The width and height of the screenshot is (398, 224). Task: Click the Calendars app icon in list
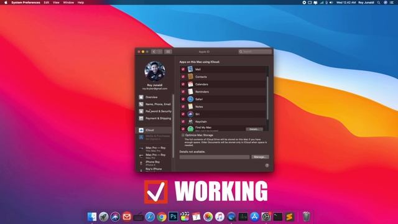tap(190, 84)
